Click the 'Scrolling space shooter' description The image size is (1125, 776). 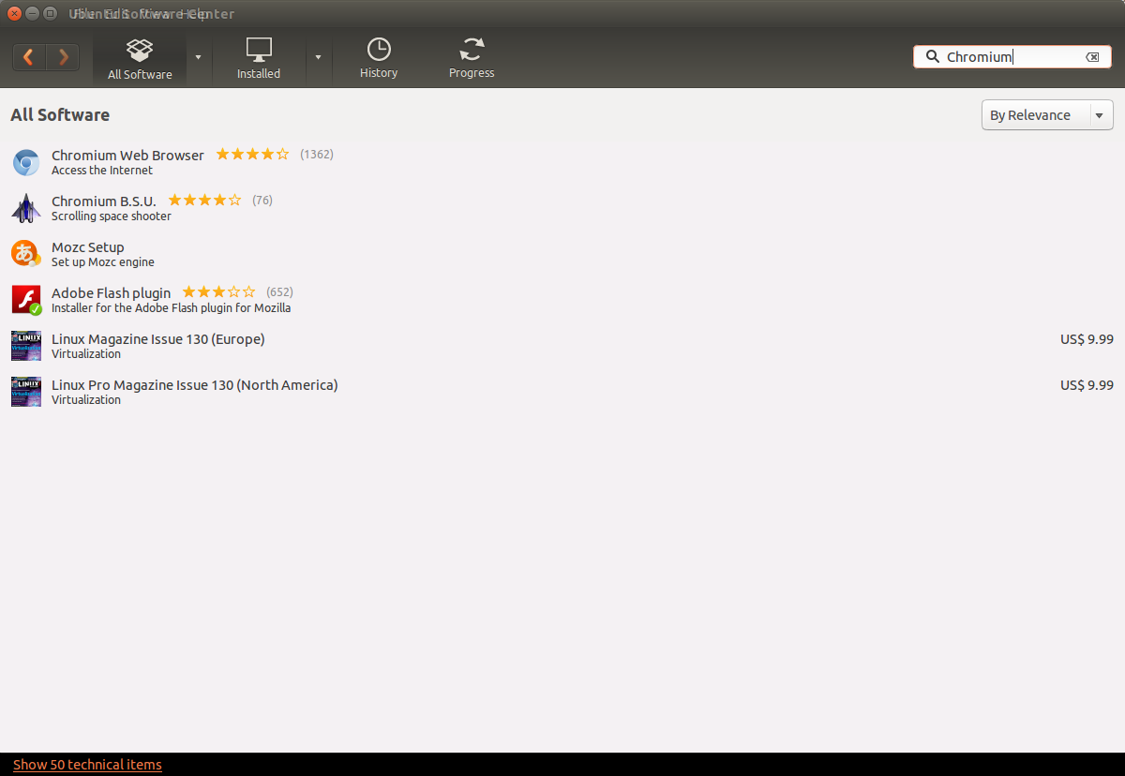(112, 216)
